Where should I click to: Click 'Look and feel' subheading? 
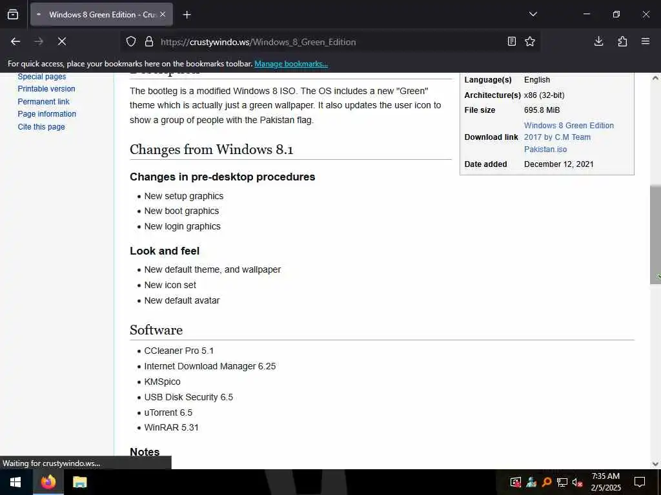click(x=165, y=251)
